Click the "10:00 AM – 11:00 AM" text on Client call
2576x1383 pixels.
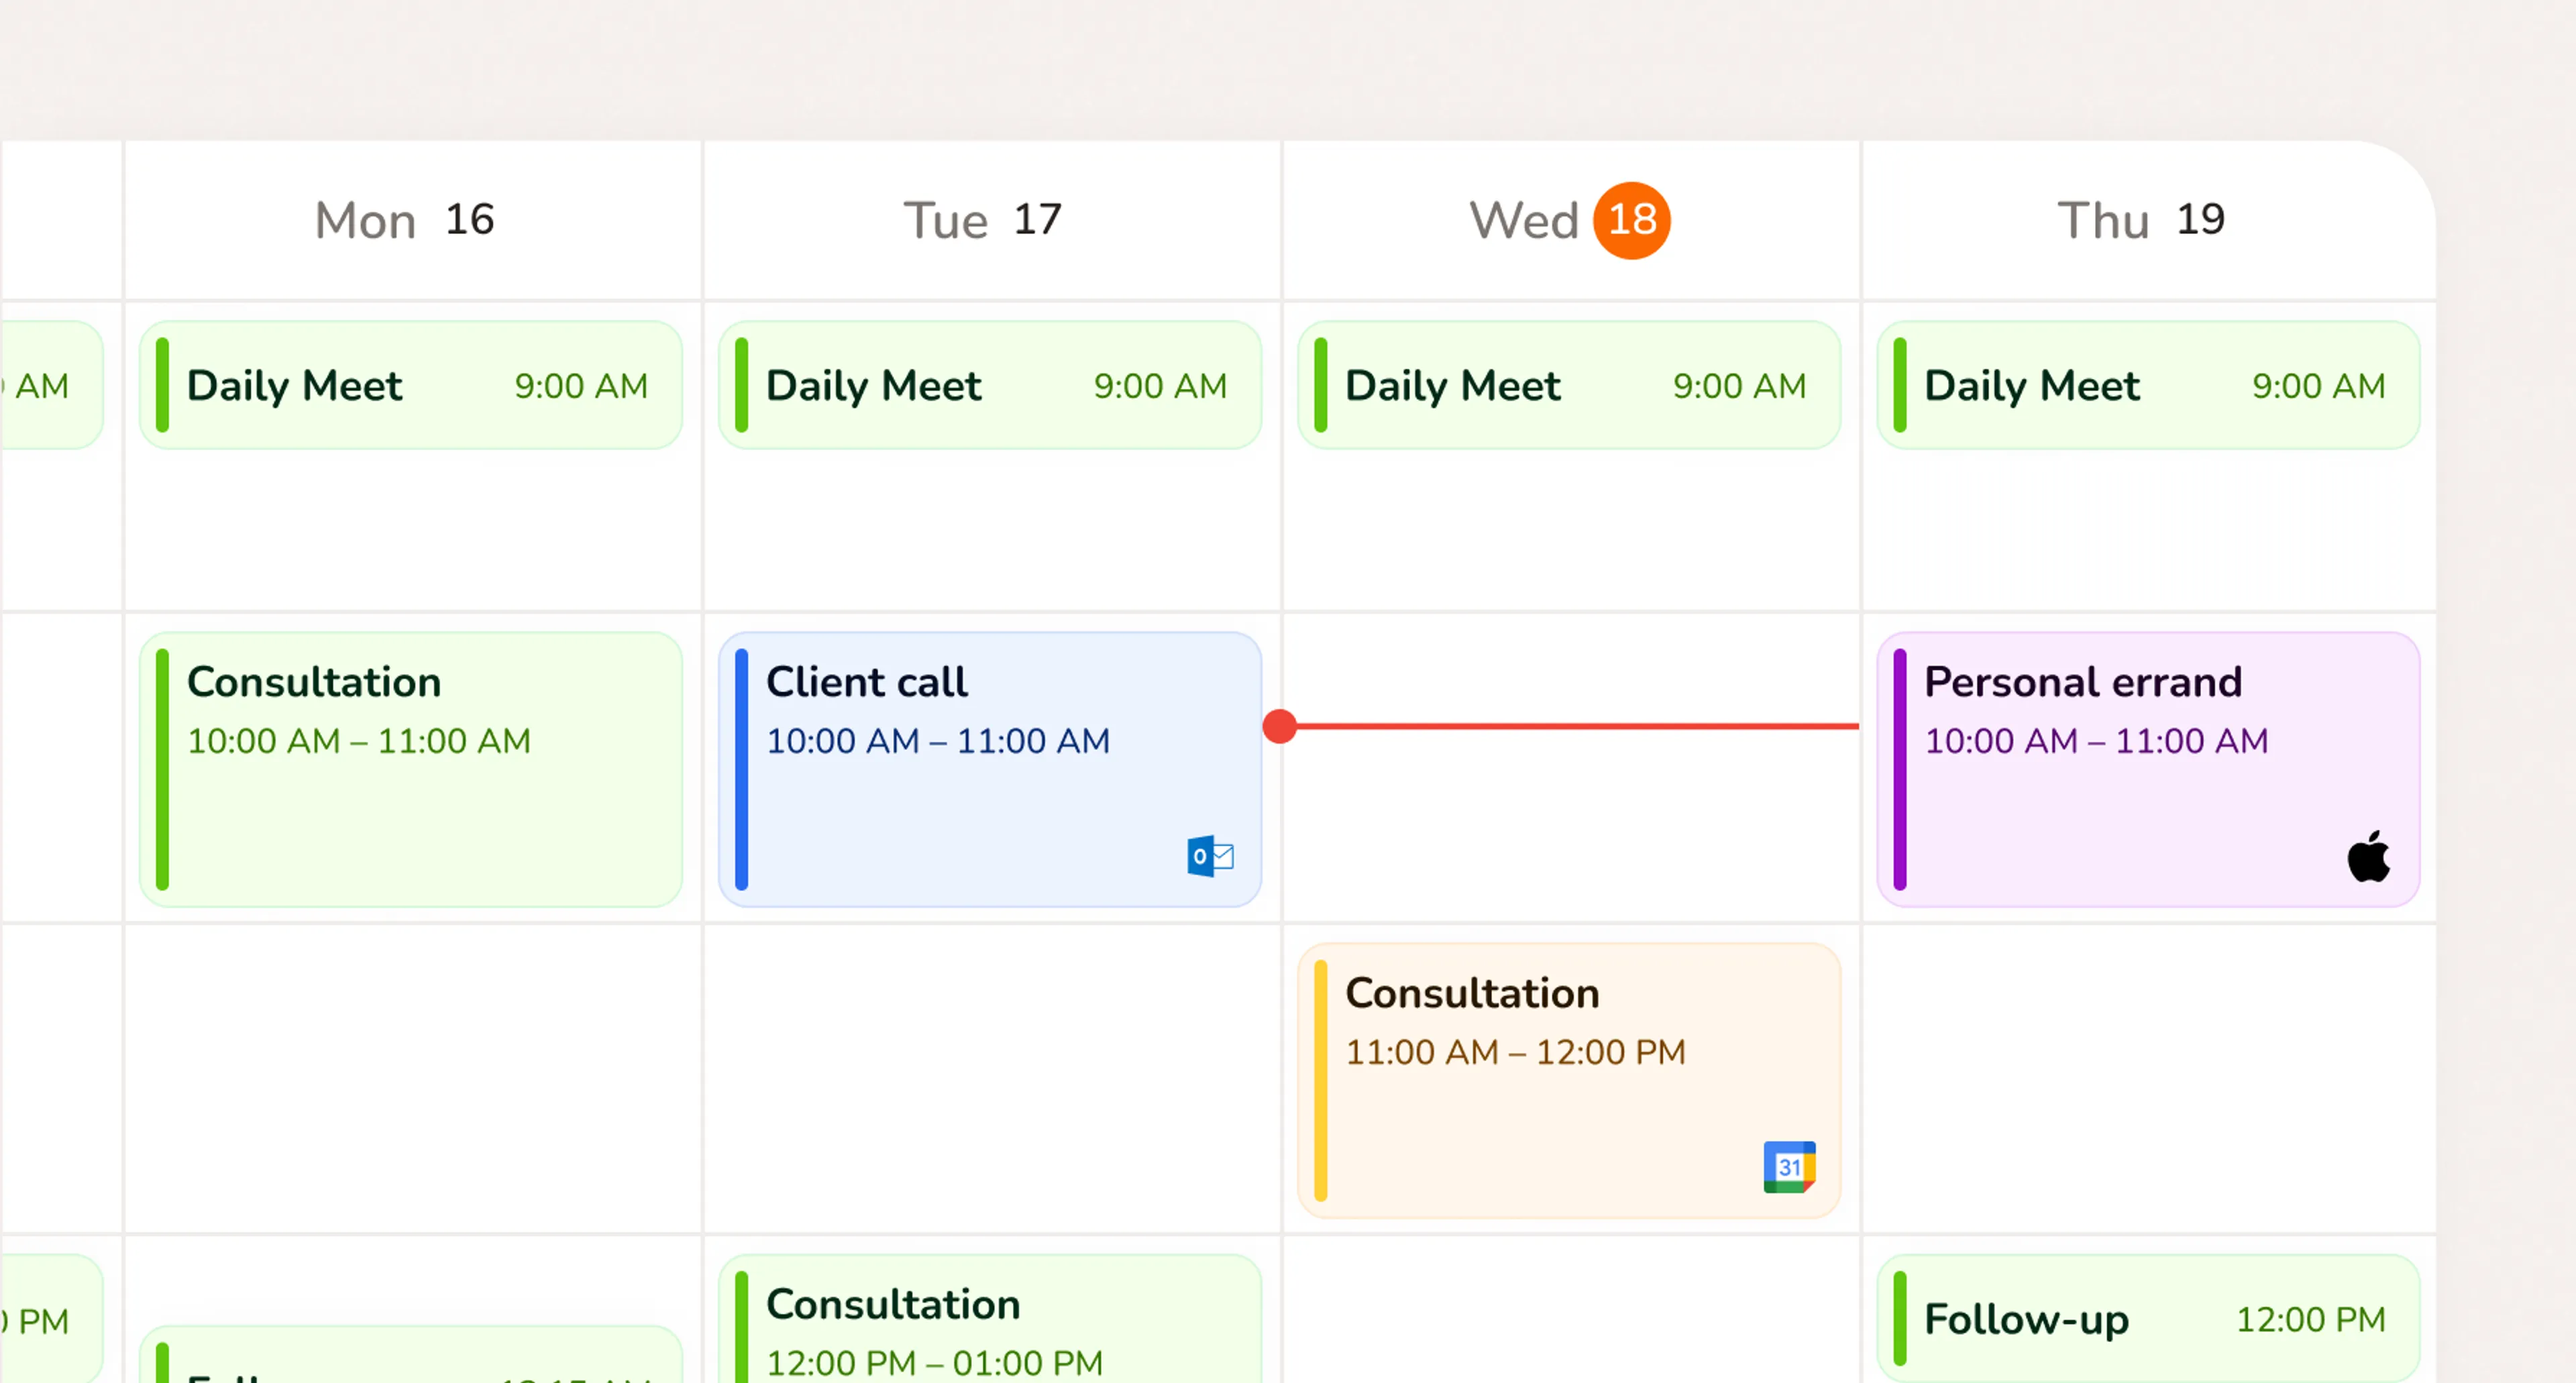(938, 741)
